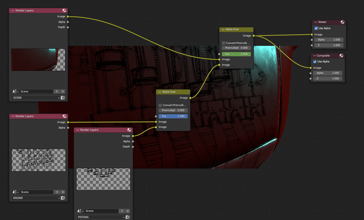364x220 pixels.
Task: Click the X to unlink the scene in the PISTONS node
Action: point(128,211)
